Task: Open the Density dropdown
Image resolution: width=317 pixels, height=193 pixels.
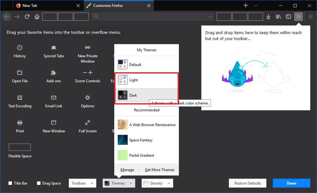Action: pyautogui.click(x=157, y=183)
